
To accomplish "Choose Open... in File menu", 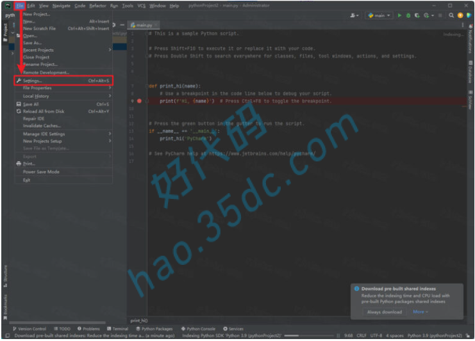I will pos(63,36).
